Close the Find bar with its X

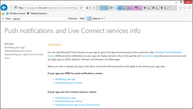point(3,19)
